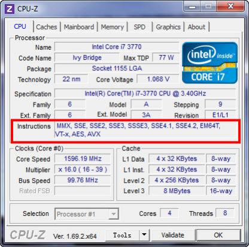The height and width of the screenshot is (247, 249).
Task: Open the Tools dropdown arrow
Action: [144, 235]
